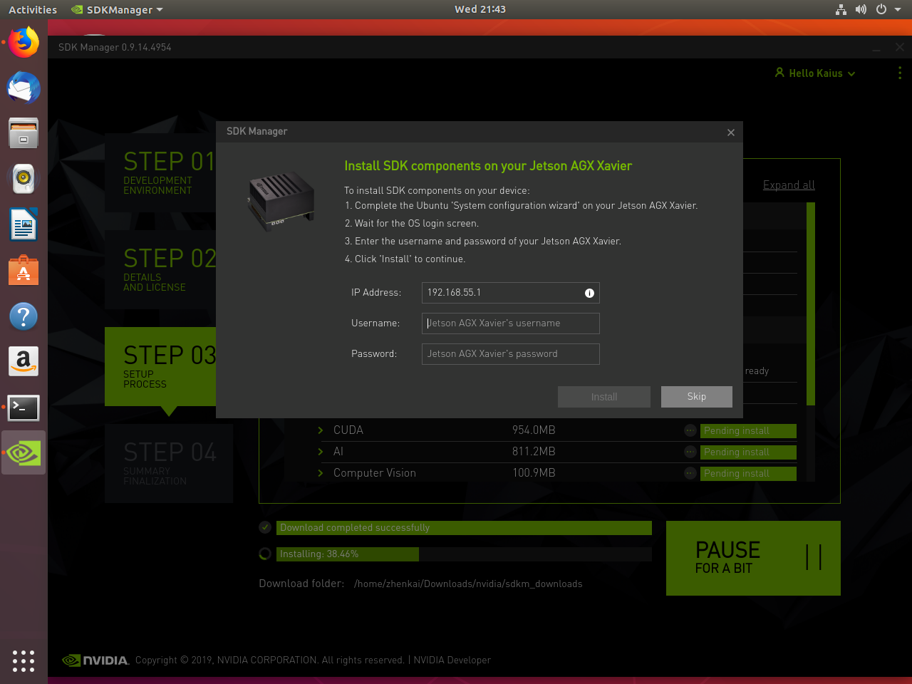912x684 pixels.
Task: Click NVIDIA SDK Manager dock icon
Action: 24,452
